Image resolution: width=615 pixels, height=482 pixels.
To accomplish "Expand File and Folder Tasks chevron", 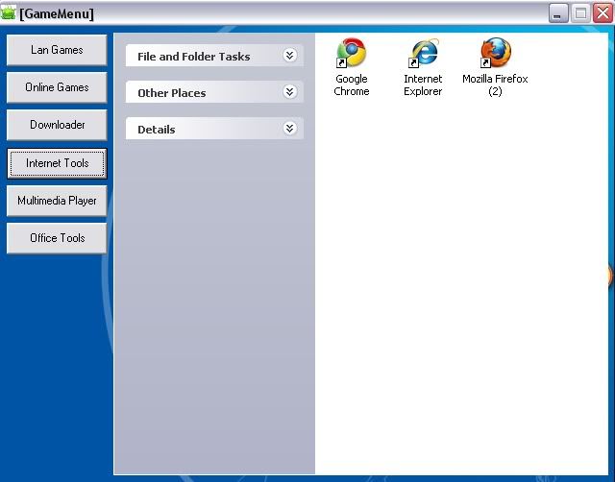I will 289,56.
